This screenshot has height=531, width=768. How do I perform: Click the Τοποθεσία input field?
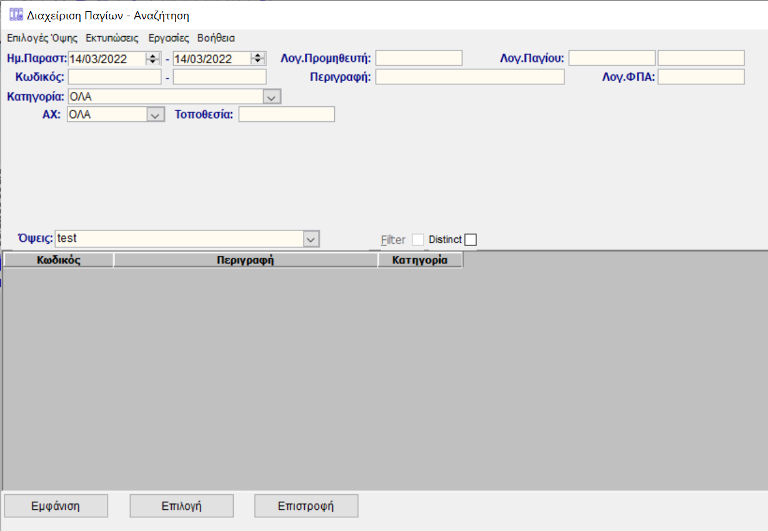(x=286, y=115)
